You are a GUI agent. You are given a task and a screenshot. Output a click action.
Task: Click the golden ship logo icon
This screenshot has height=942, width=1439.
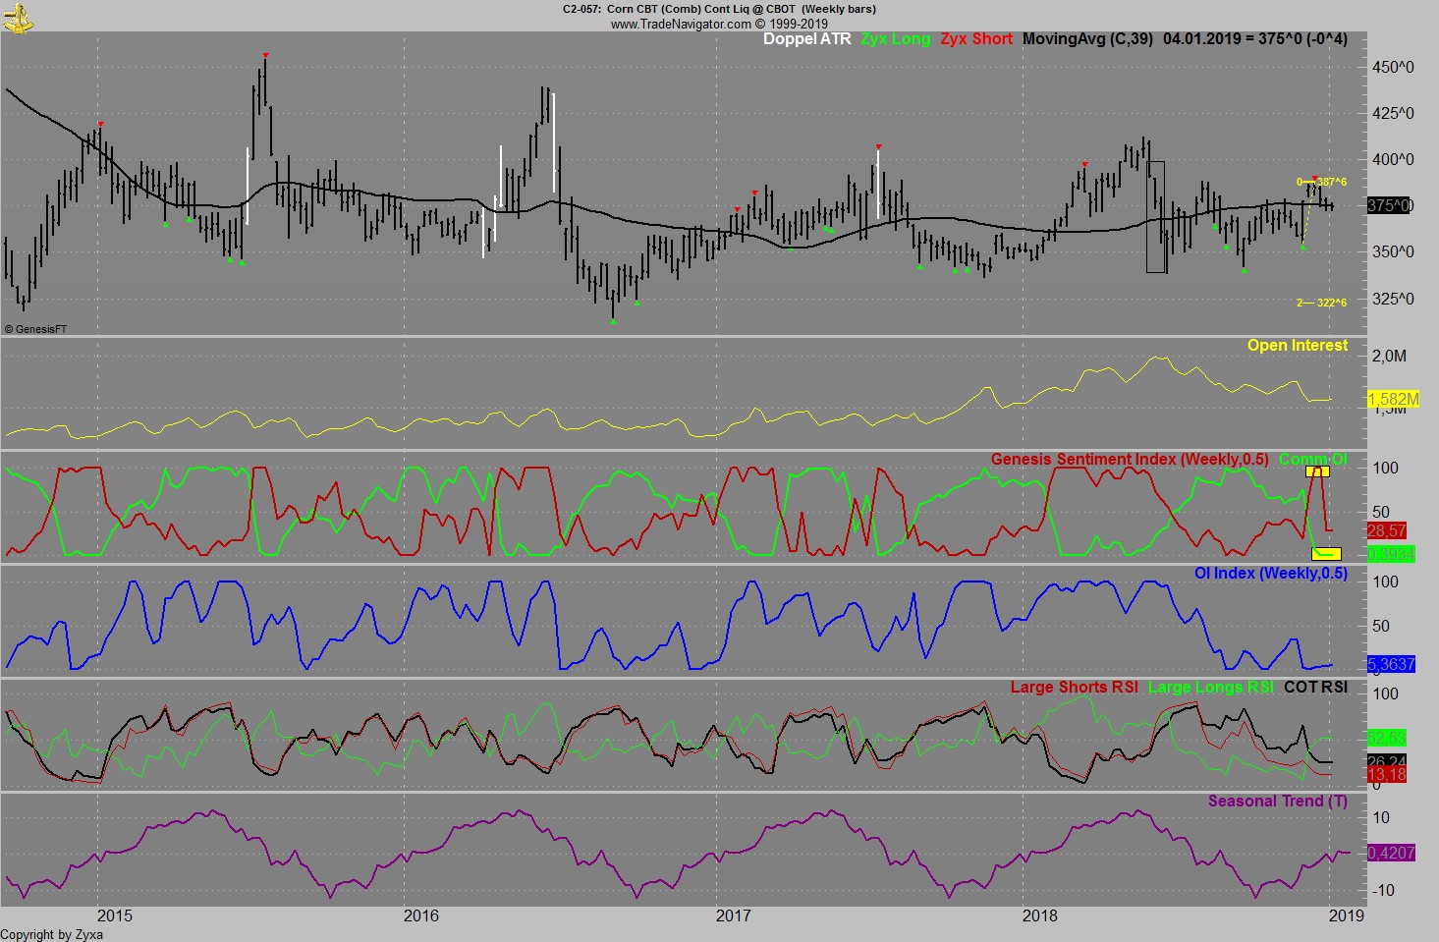pos(17,16)
